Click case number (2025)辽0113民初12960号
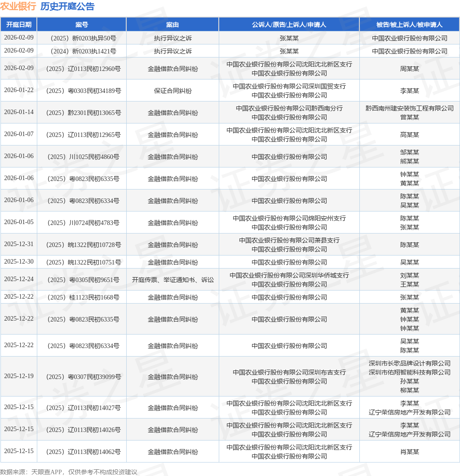This screenshot has height=476, width=460. [82, 69]
